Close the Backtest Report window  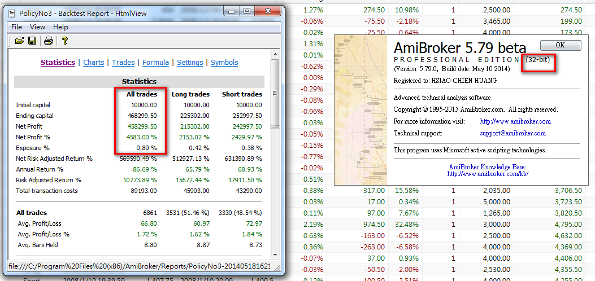[x=268, y=11]
